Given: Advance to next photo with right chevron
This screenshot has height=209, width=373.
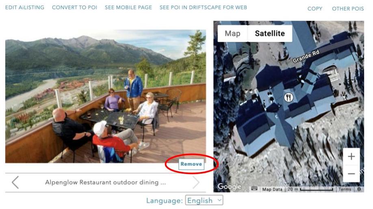Looking at the screenshot, I should (196, 182).
